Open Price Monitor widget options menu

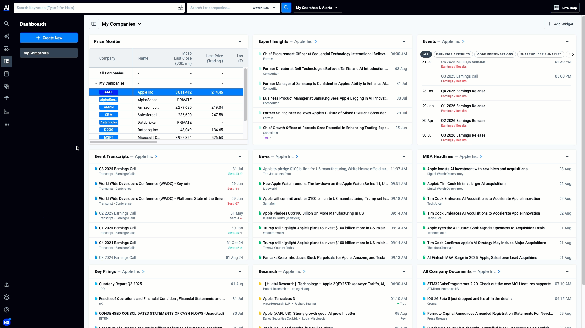coord(239,41)
